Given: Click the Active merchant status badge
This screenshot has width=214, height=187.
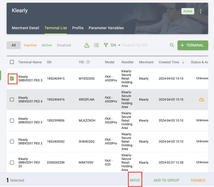Looking at the screenshot, I should pos(188,11).
